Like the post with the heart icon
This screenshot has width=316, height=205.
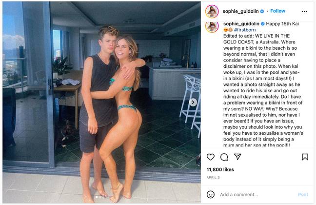[x=211, y=157]
